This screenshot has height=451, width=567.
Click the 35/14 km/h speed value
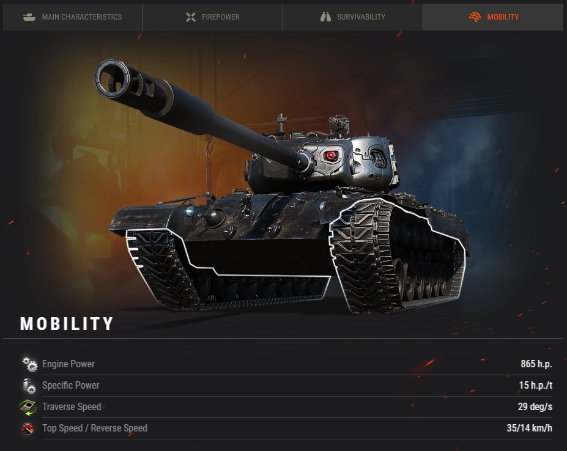point(530,428)
